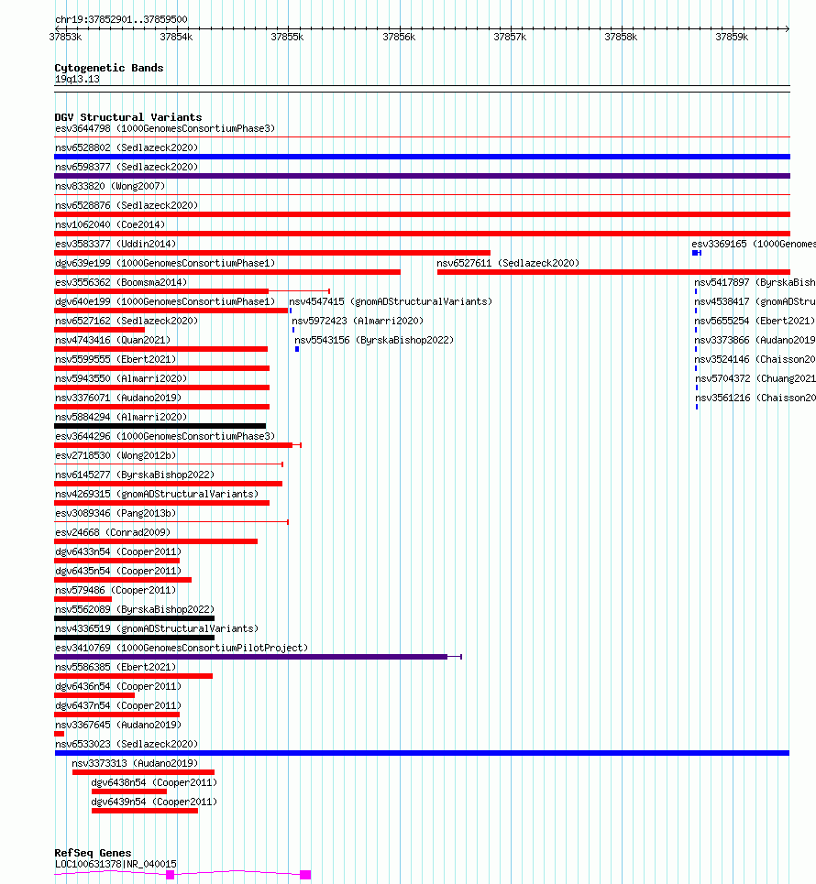
Task: Open nsv6527162 (Sedlazeck2020) label
Action: [x=127, y=321]
